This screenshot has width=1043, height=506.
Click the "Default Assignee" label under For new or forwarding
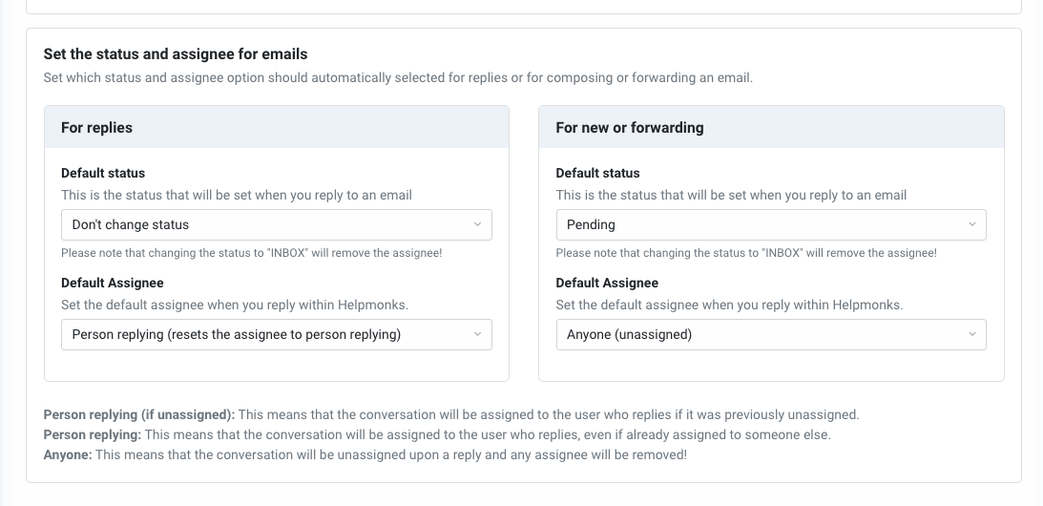click(607, 283)
